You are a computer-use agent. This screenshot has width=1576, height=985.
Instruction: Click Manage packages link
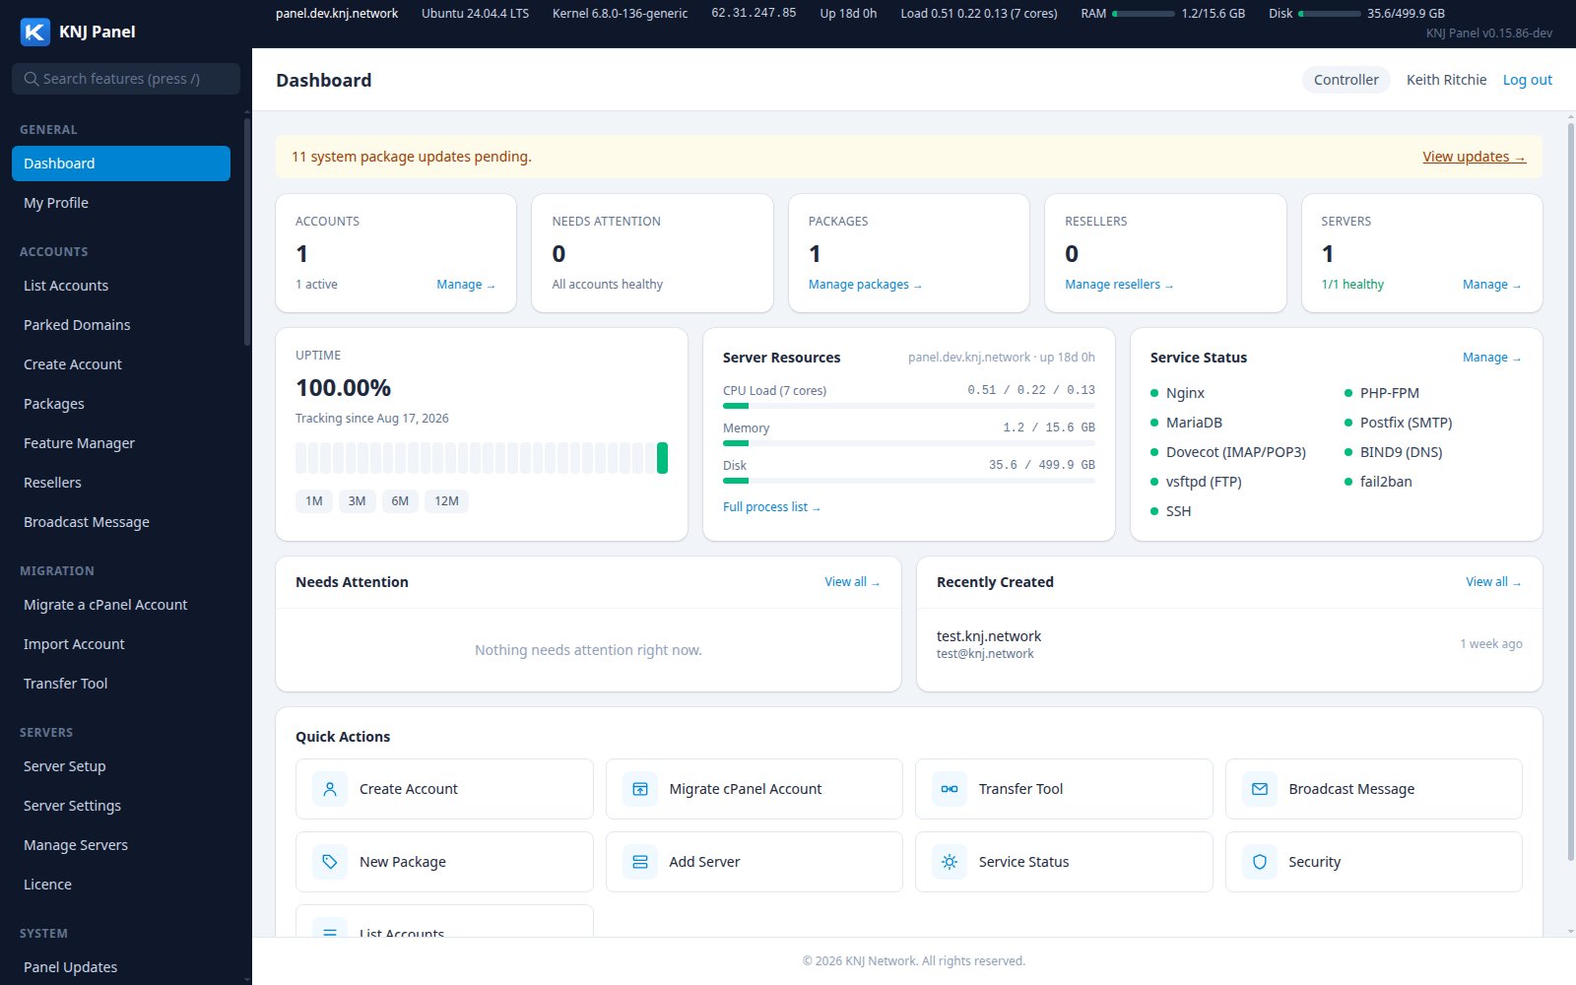click(865, 285)
